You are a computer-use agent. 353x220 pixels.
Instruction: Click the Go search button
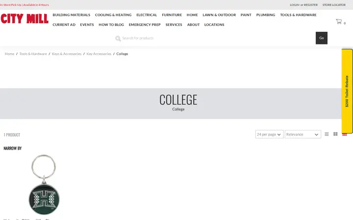click(x=322, y=38)
